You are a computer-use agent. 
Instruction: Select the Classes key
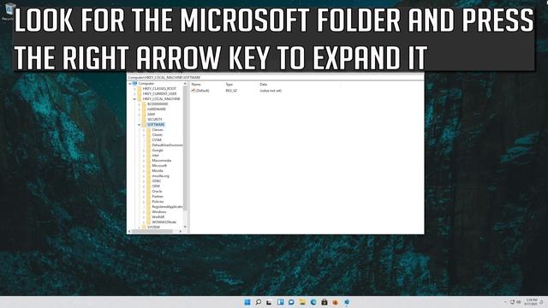[158, 129]
